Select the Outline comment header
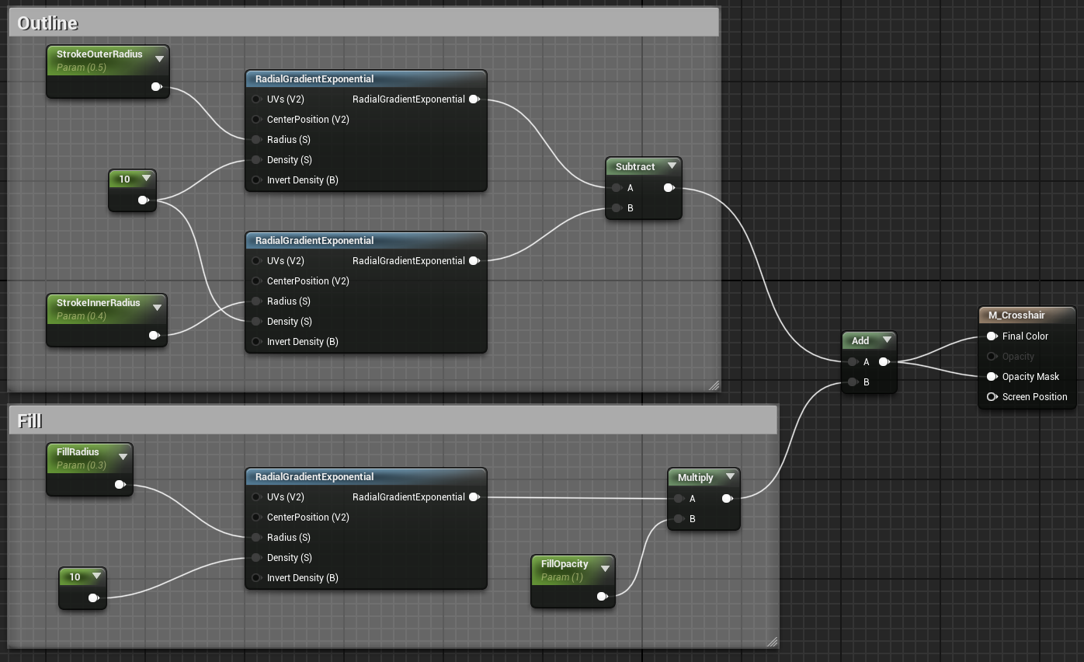The height and width of the screenshot is (662, 1084). 363,23
